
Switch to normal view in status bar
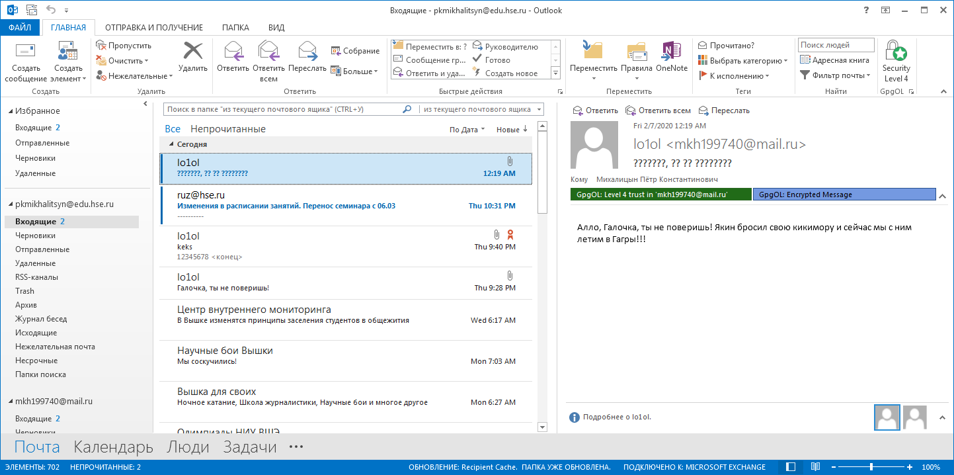click(x=791, y=467)
